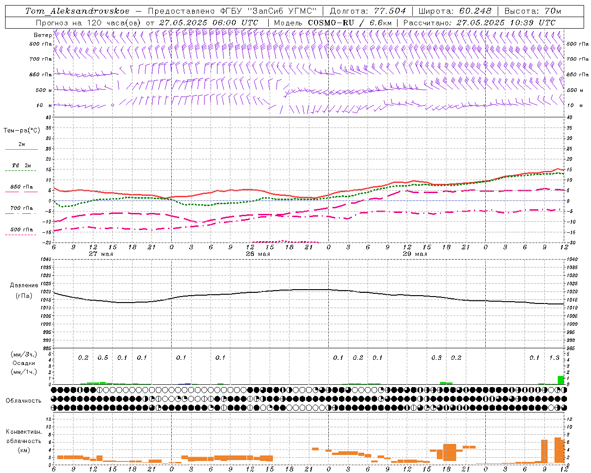Click the 0.5 precipitation value
The height and width of the screenshot is (473, 591).
pos(103,358)
